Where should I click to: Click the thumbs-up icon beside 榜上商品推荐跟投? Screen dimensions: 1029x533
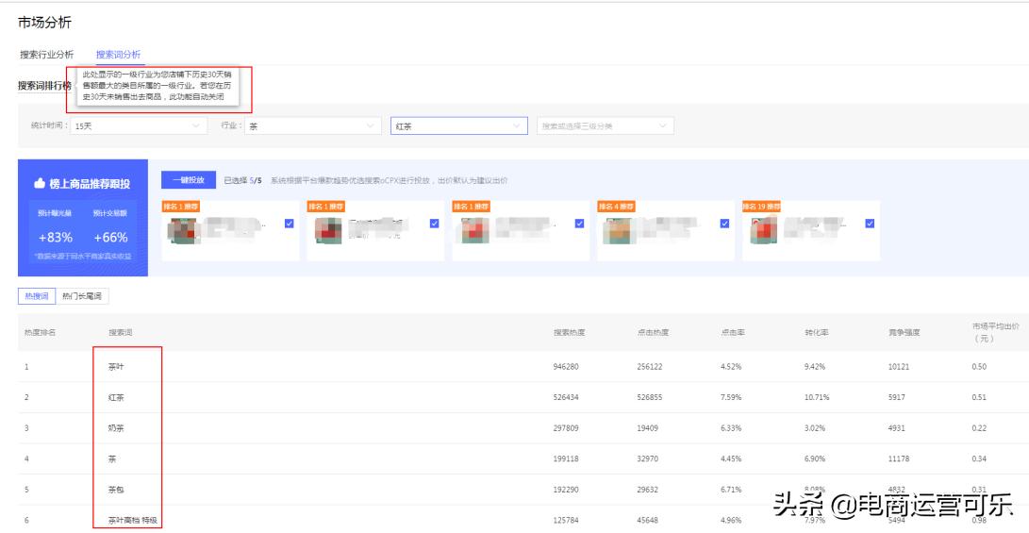41,183
